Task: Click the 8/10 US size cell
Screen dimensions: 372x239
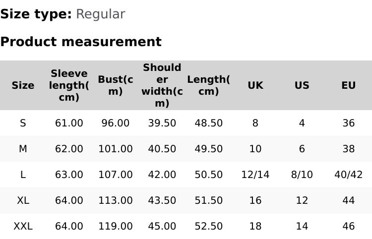Action: [x=302, y=175]
